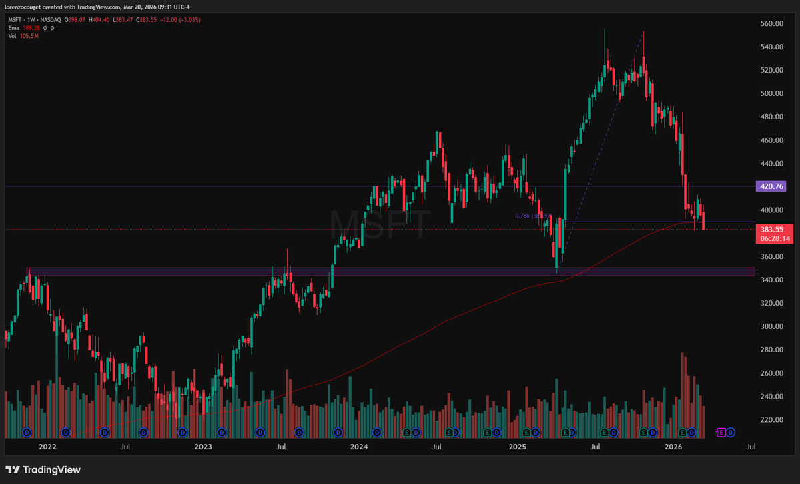This screenshot has width=800, height=484.
Task: Click the 2026 time axis label
Action: [673, 447]
